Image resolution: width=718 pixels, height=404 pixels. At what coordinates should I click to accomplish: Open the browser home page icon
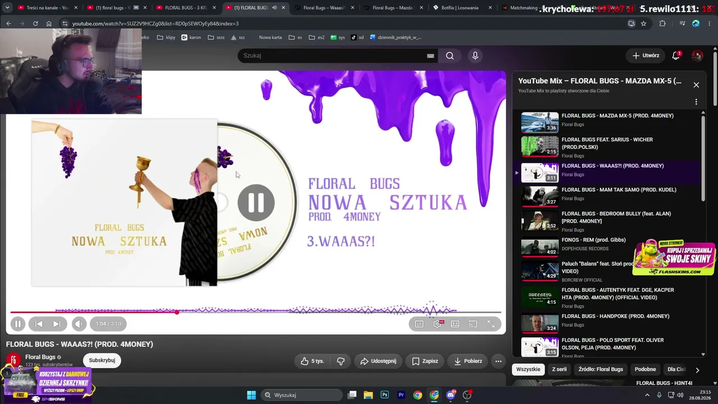click(x=49, y=24)
